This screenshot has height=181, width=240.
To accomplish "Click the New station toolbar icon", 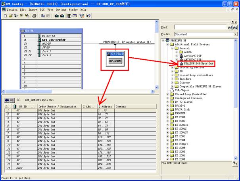I will coord(5,16).
